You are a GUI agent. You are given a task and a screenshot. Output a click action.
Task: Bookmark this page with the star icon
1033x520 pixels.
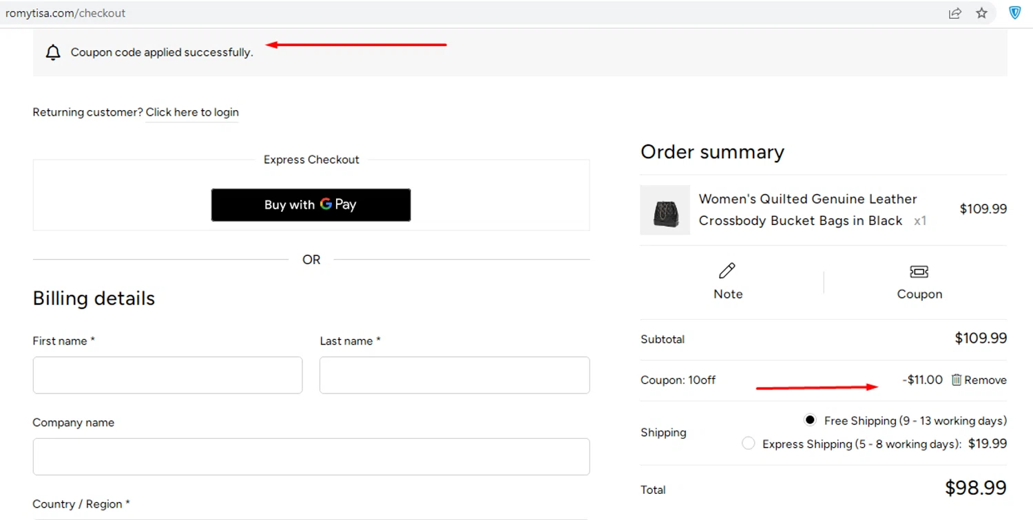pos(982,13)
